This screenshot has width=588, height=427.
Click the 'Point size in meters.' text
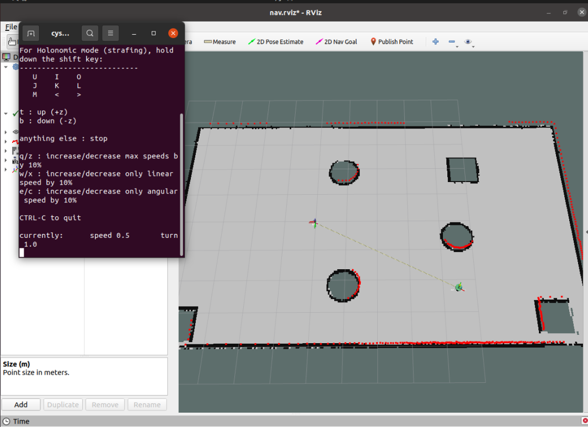click(36, 372)
